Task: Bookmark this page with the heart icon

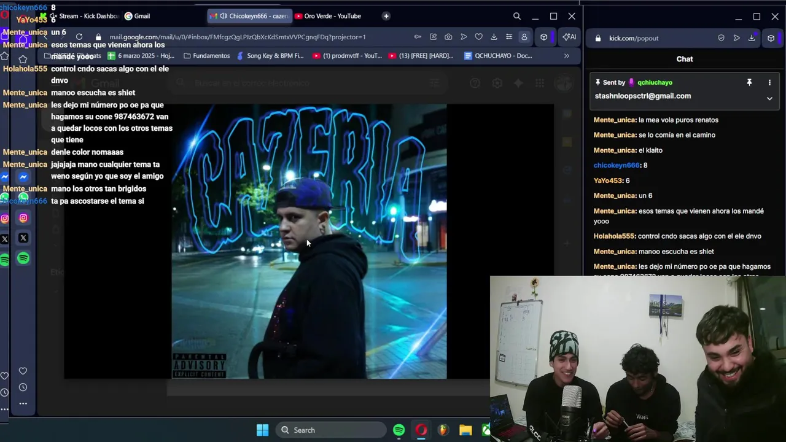Action: [x=478, y=37]
